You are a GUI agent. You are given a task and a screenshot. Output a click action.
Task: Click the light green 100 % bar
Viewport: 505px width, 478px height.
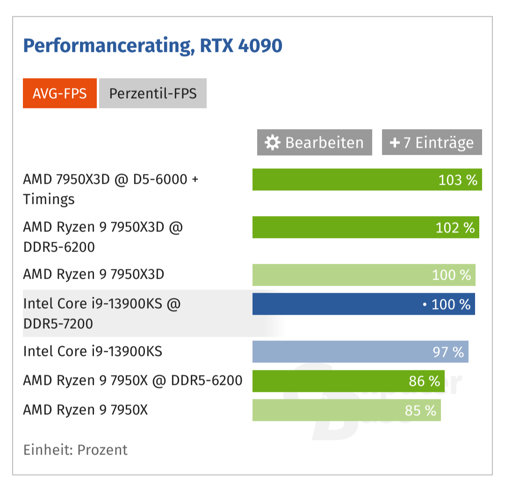(x=365, y=275)
